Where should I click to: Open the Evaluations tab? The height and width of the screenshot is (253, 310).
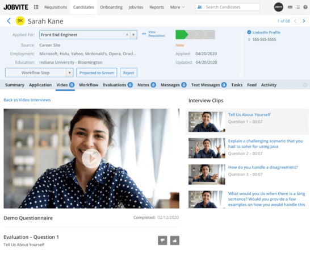[x=118, y=85]
